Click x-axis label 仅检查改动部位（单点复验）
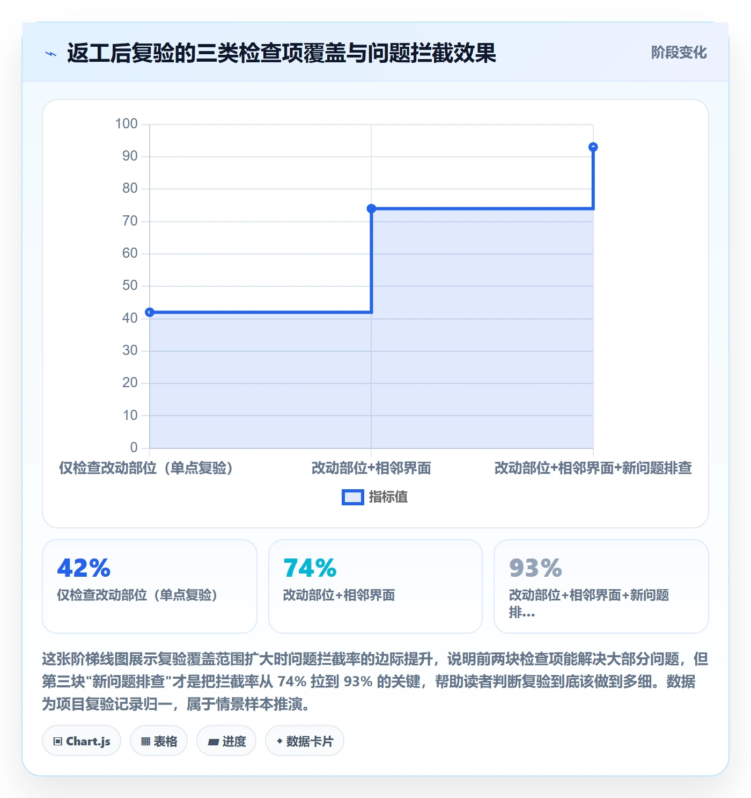 pos(146,468)
